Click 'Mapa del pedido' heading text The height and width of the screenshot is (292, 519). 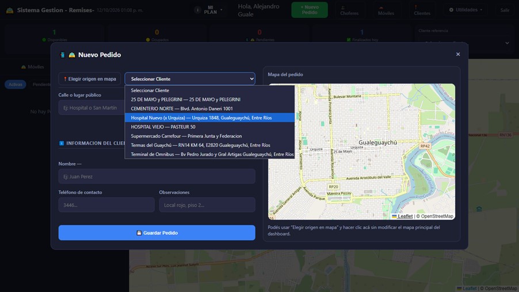click(x=285, y=74)
